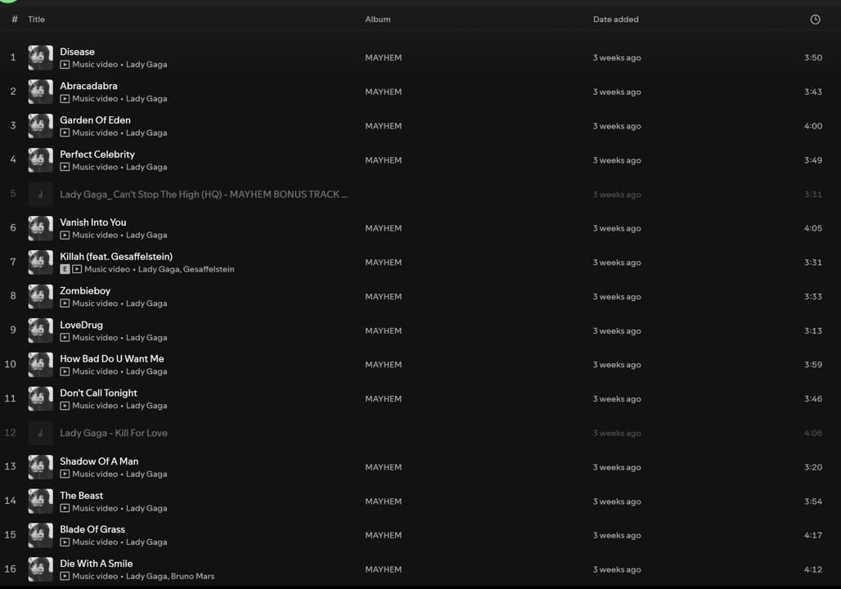Select the track title Vanish Into You
This screenshot has width=841, height=589.
(x=92, y=222)
